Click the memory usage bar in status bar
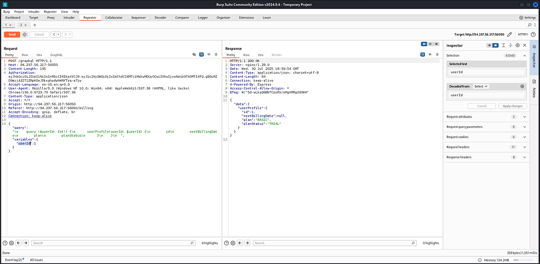540x264 pixels. tap(525, 260)
